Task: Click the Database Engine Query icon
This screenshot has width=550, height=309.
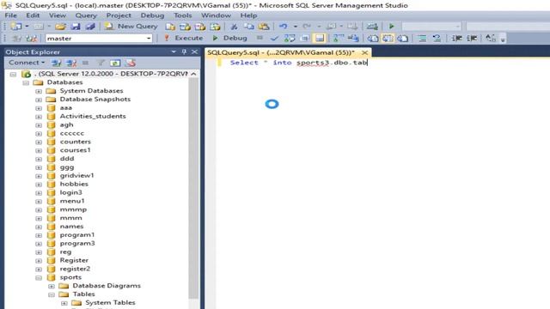Action: click(170, 27)
